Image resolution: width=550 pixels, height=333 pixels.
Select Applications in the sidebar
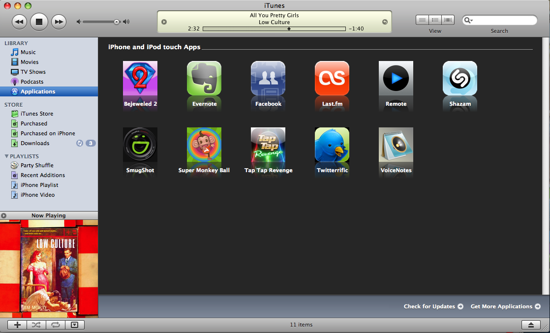tap(49, 91)
